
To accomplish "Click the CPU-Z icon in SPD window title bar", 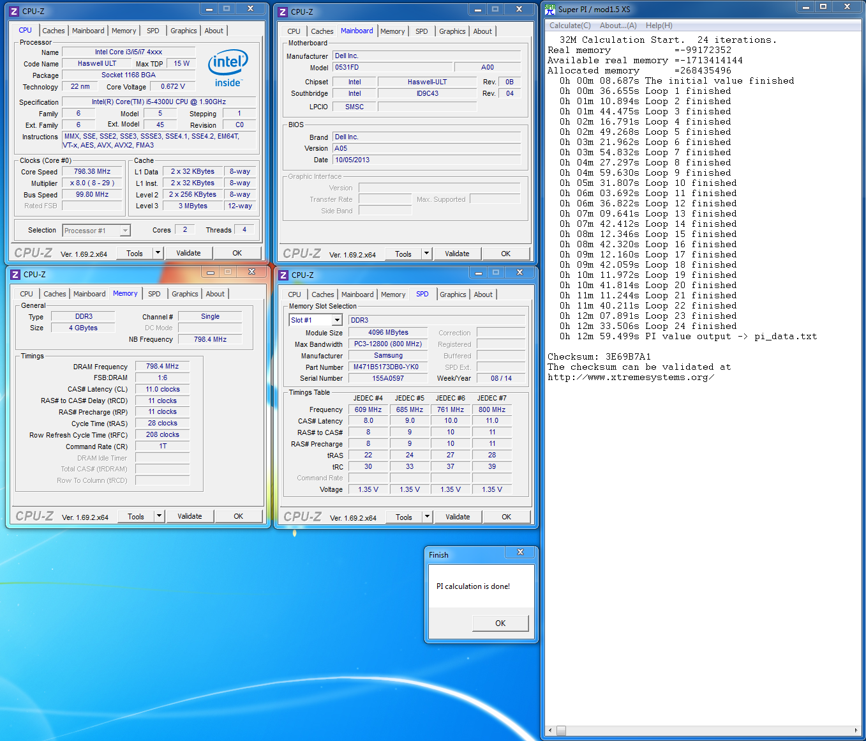I will pos(284,275).
